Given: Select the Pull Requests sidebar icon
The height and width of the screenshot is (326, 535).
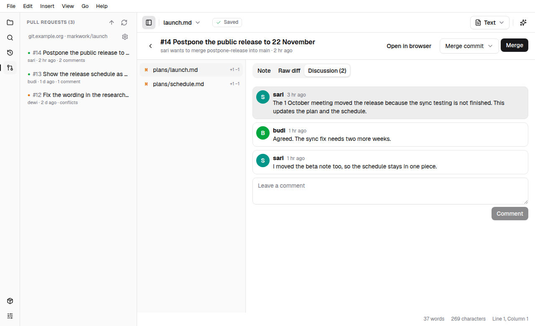Looking at the screenshot, I should (10, 68).
